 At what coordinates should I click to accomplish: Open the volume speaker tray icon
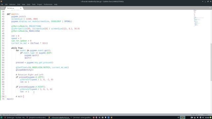pyautogui.click(x=203, y=118)
